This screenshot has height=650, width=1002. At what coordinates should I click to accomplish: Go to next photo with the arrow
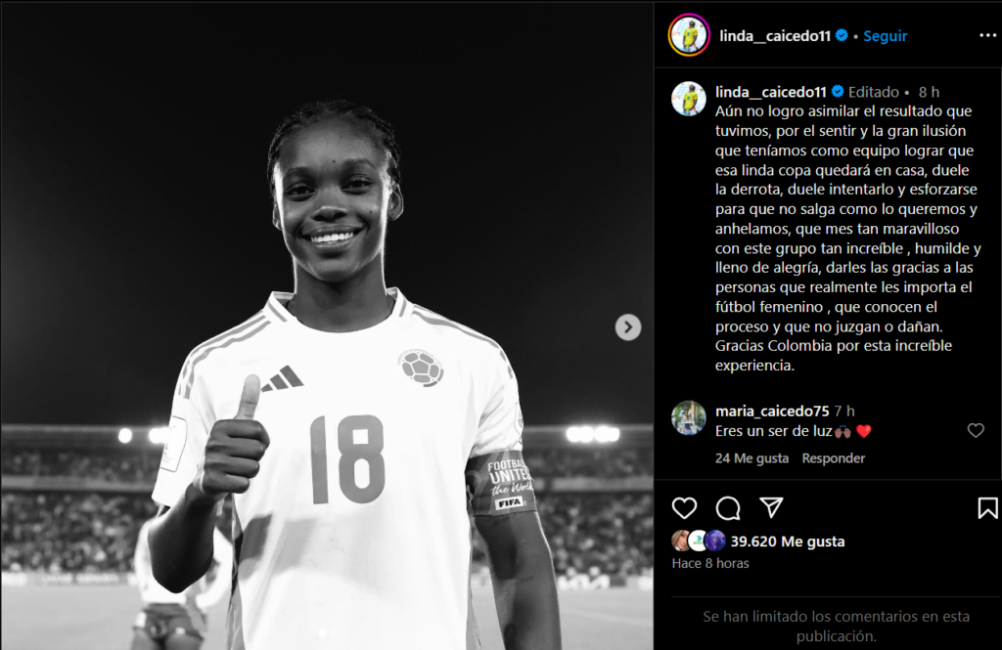pyautogui.click(x=627, y=326)
